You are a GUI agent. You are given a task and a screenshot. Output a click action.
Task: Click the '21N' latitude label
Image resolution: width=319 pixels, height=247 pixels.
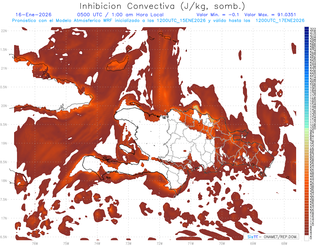(x=4, y=68)
